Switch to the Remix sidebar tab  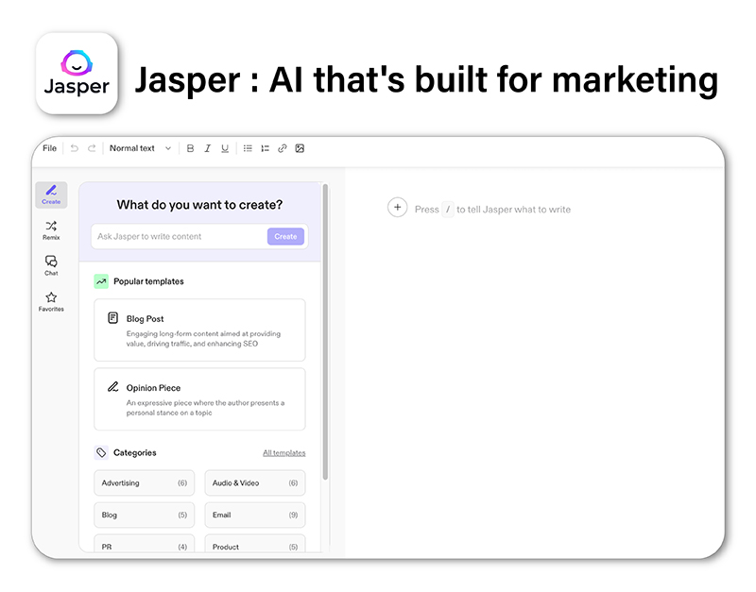click(51, 230)
